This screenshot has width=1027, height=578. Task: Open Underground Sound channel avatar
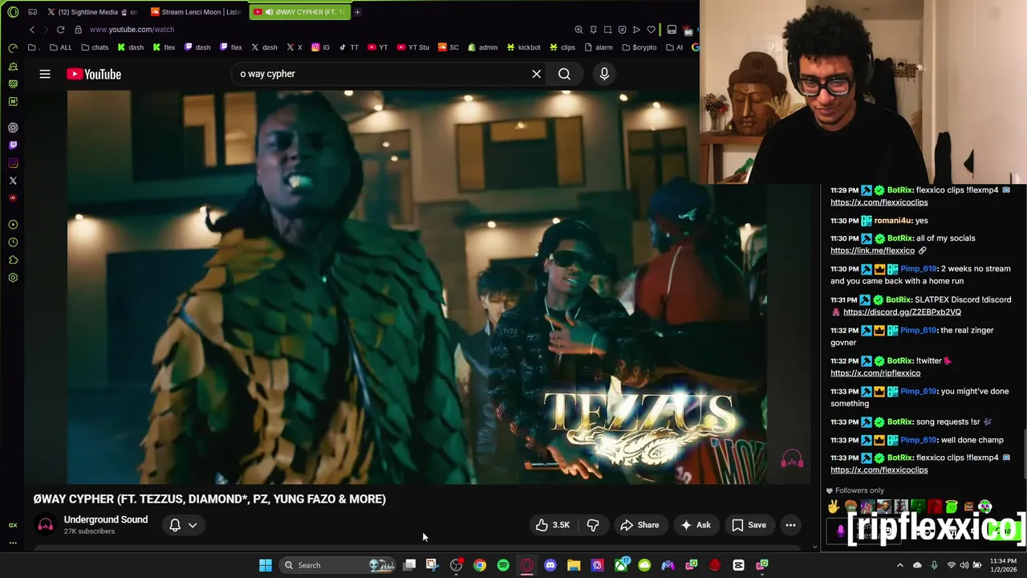click(45, 525)
